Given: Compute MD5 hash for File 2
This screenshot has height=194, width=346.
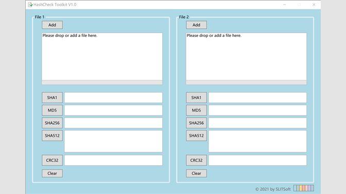Looking at the screenshot, I should (196, 110).
